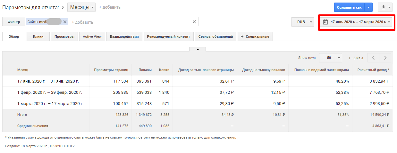Screen dimensions: 397x153
Task: Remove the Сайты filter chip
Action: pyautogui.click(x=65, y=22)
